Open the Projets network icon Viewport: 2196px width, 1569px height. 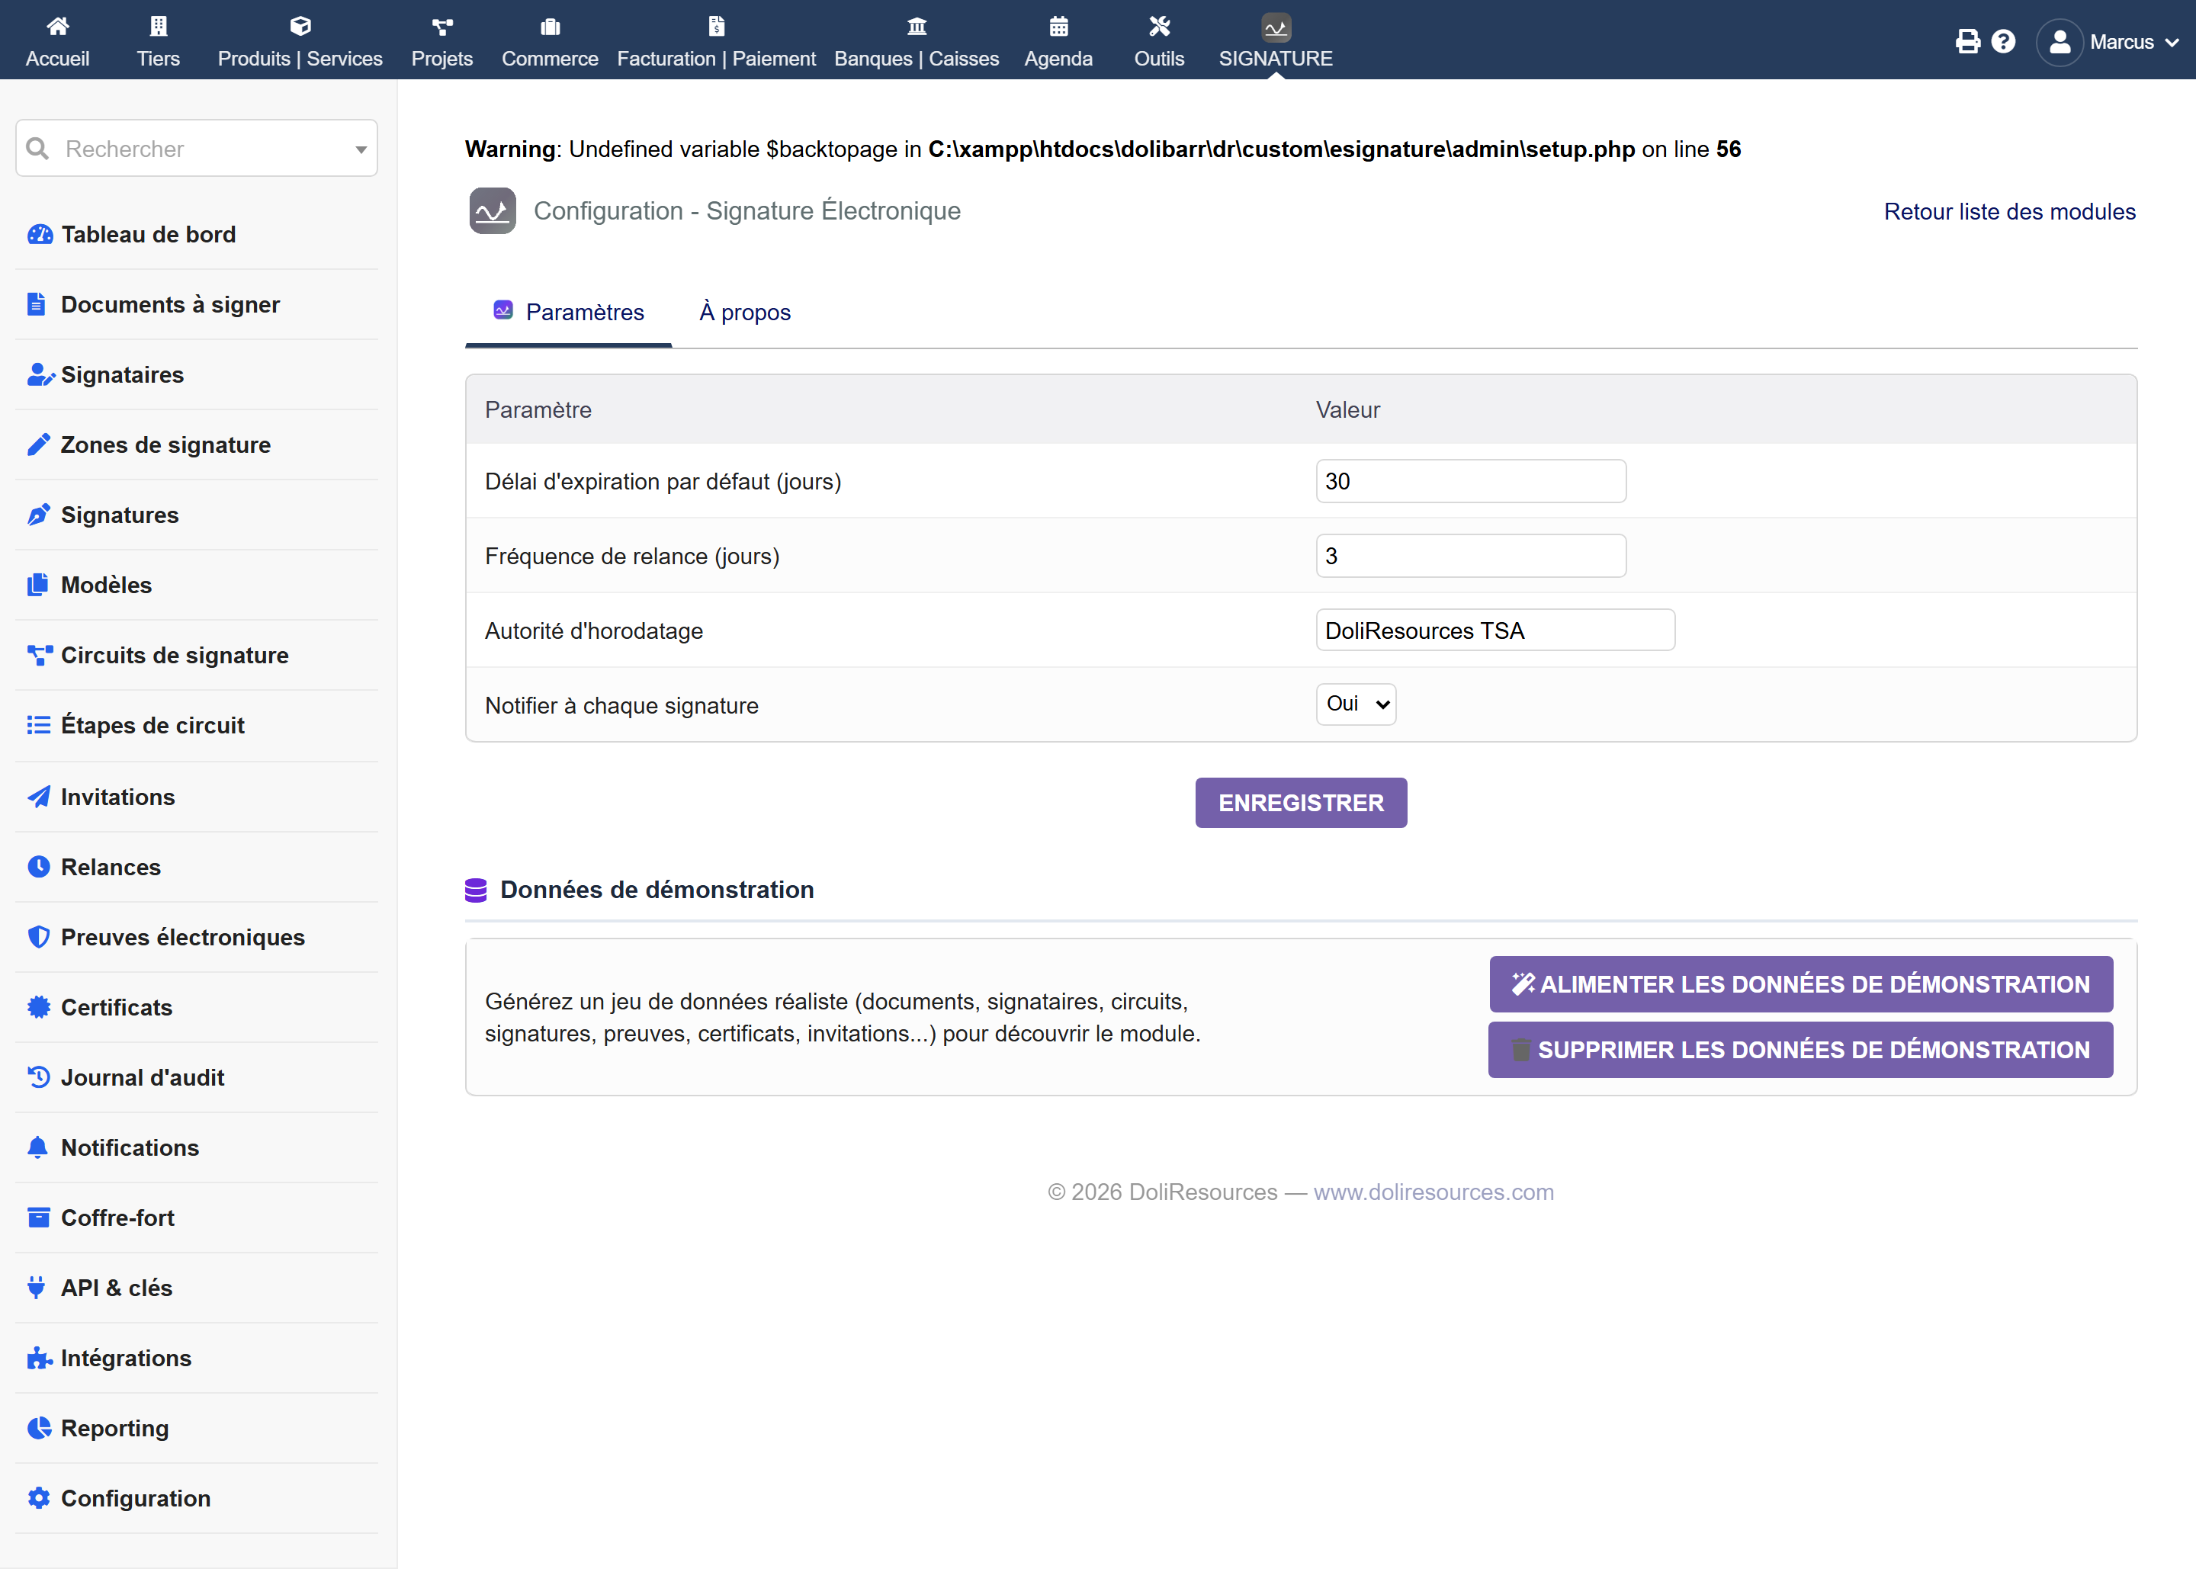tap(442, 26)
